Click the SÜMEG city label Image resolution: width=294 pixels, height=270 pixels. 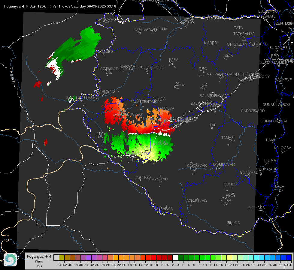[x=159, y=99]
